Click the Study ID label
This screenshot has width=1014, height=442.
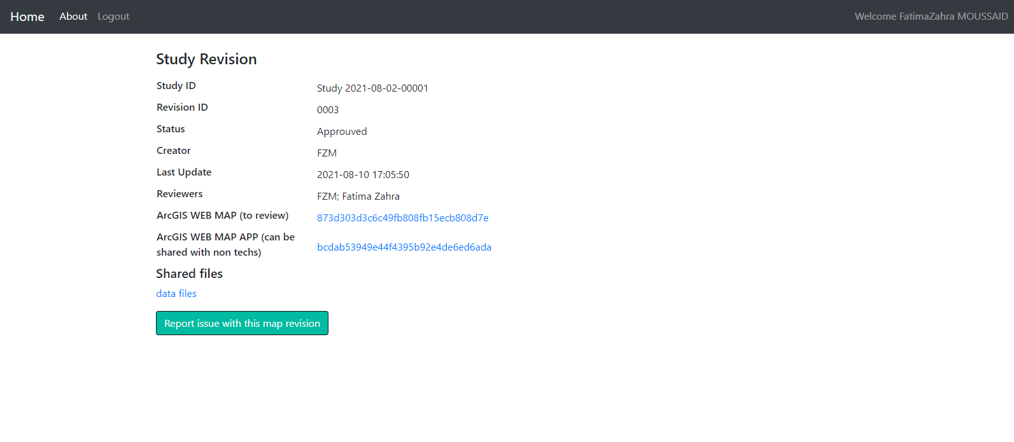[176, 85]
